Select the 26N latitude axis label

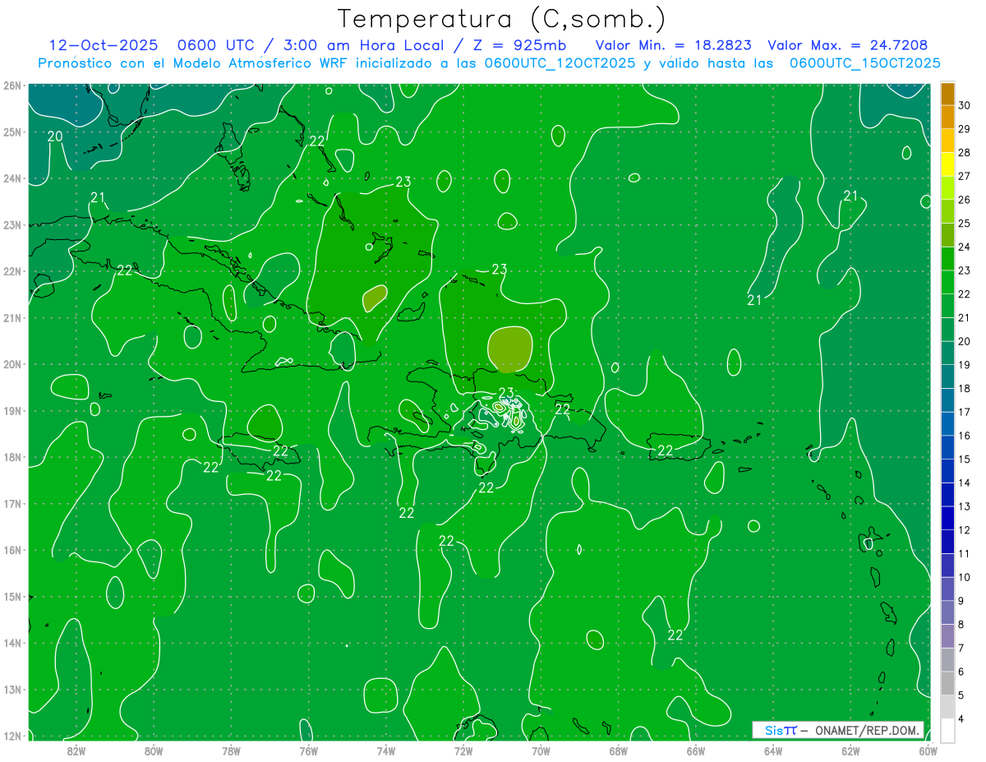12,85
